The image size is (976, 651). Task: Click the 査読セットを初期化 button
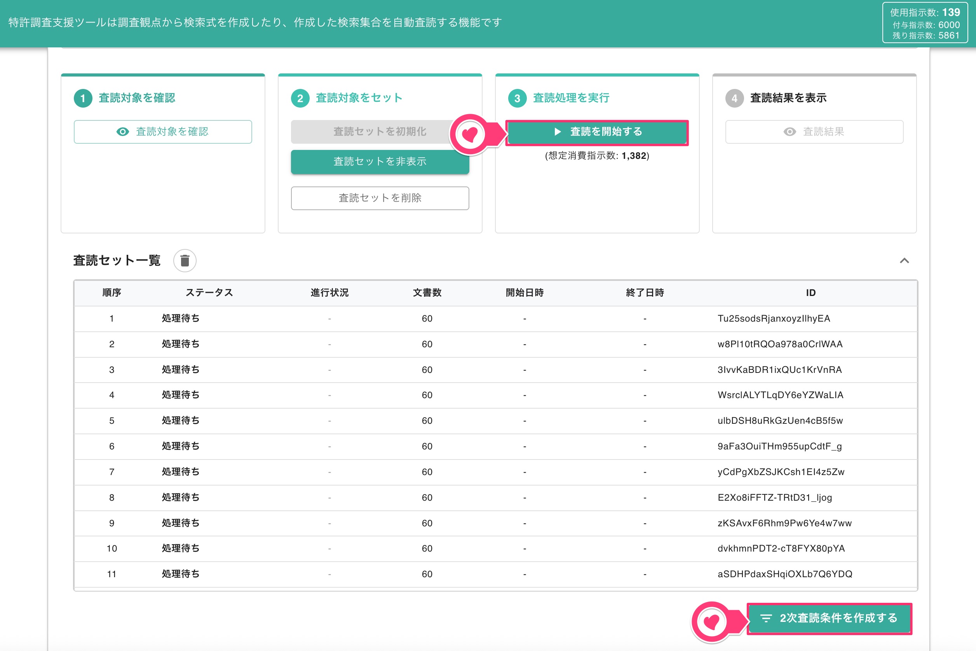[380, 132]
